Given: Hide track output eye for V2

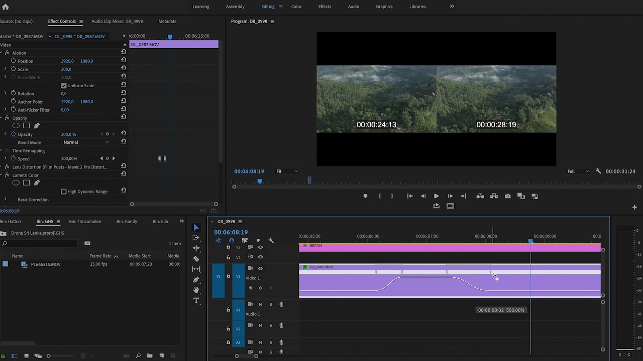Looking at the screenshot, I should 260,257.
